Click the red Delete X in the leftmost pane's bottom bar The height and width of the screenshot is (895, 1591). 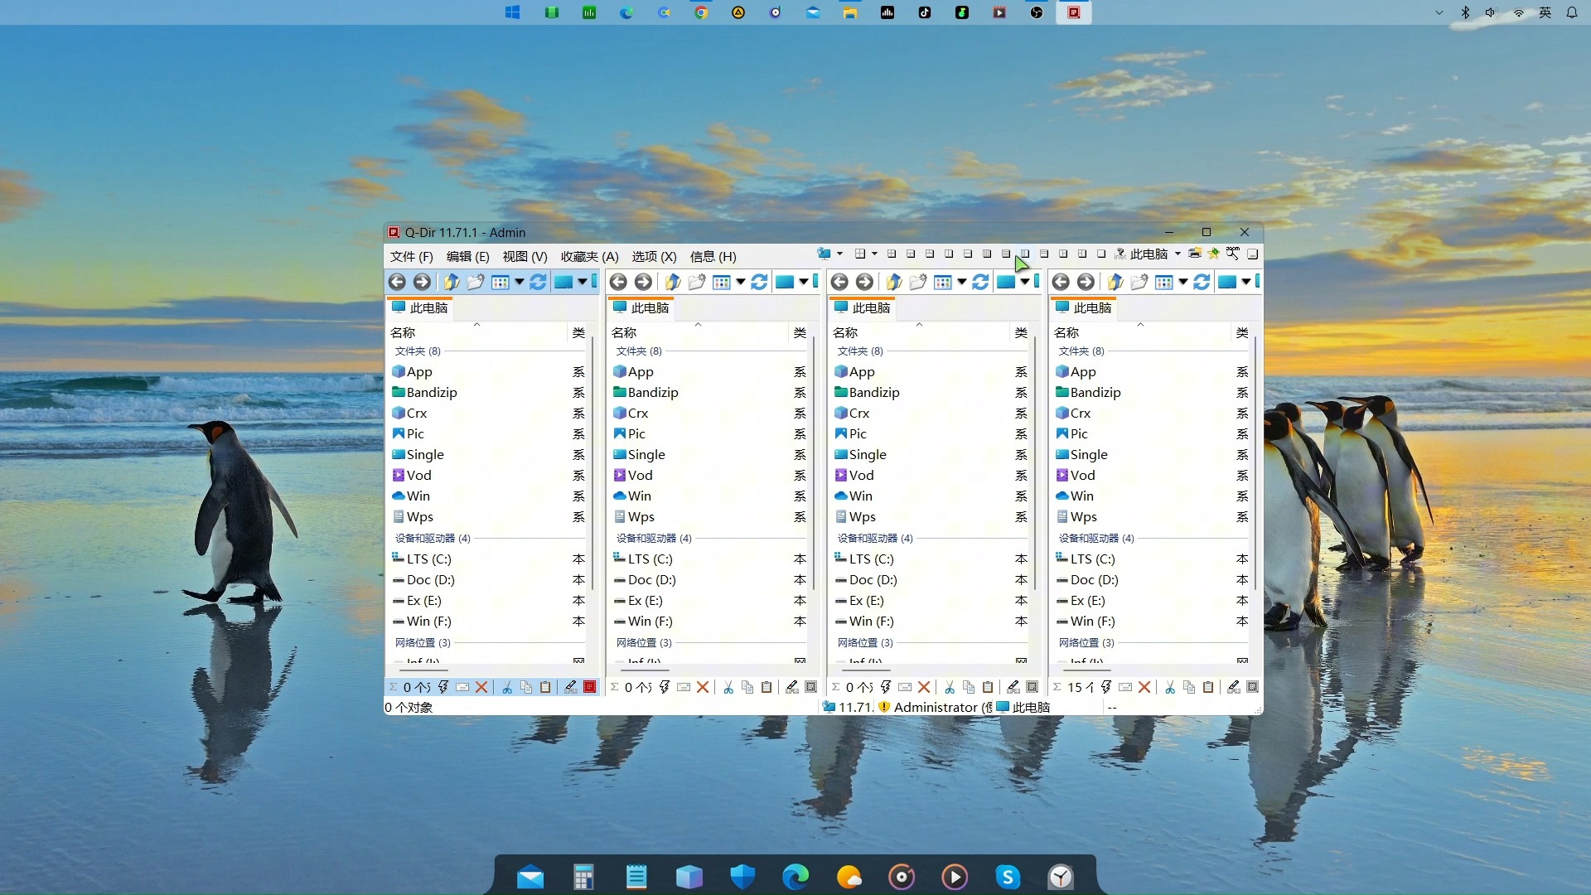[x=481, y=687]
